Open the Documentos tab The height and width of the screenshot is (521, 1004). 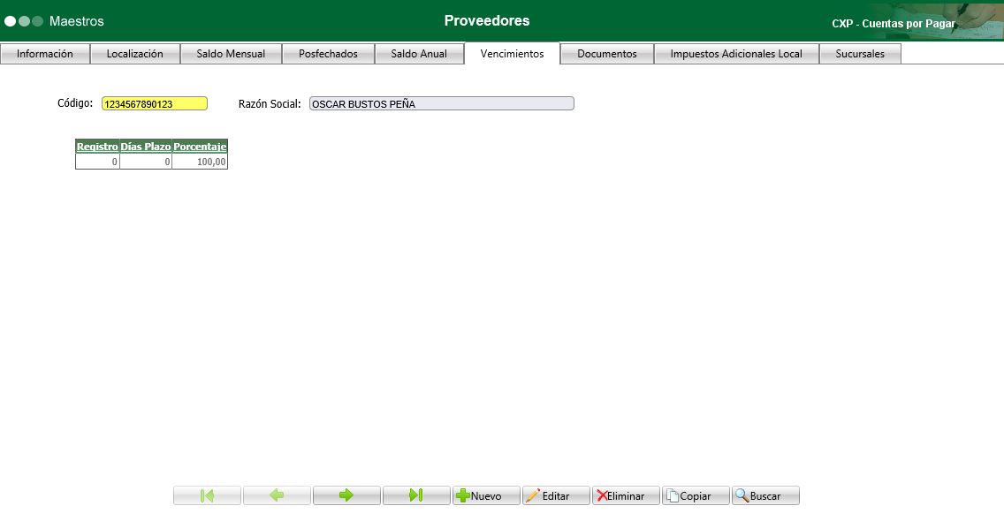click(x=607, y=54)
